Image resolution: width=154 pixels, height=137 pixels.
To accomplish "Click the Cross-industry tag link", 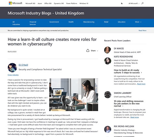I will tap(13, 75).
